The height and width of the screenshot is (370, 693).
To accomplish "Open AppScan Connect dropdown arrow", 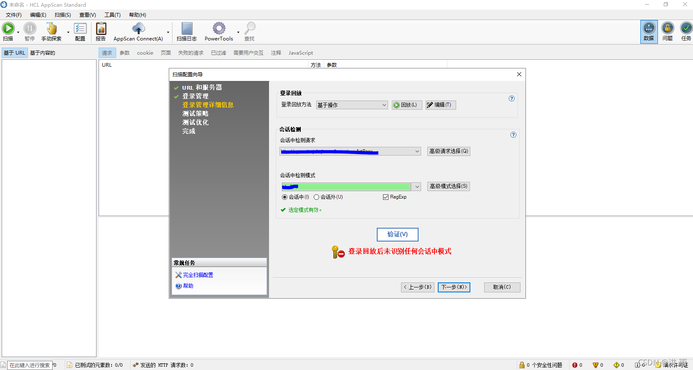I will (168, 32).
